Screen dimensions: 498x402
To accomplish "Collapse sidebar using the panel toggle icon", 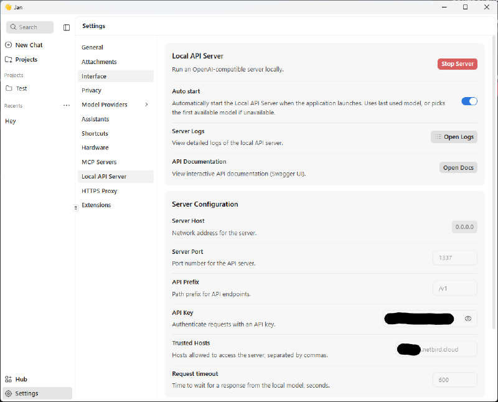I will 67,27.
